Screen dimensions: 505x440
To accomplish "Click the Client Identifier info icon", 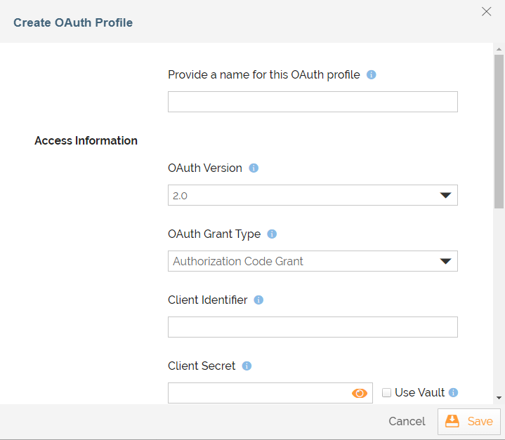I will pos(258,300).
